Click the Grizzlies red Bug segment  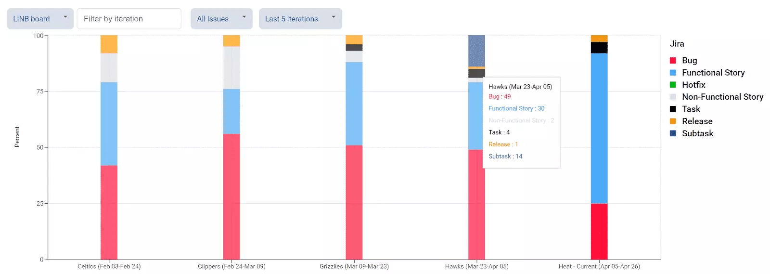pyautogui.click(x=354, y=202)
